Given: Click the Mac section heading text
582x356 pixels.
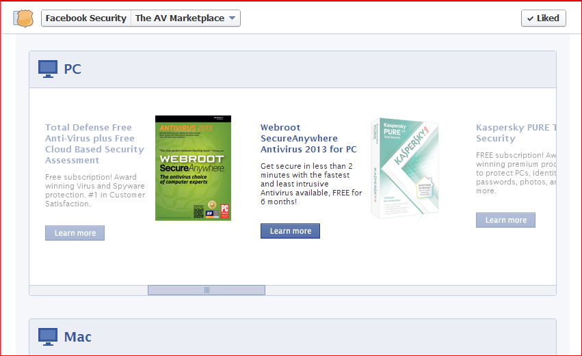Looking at the screenshot, I should point(77,337).
